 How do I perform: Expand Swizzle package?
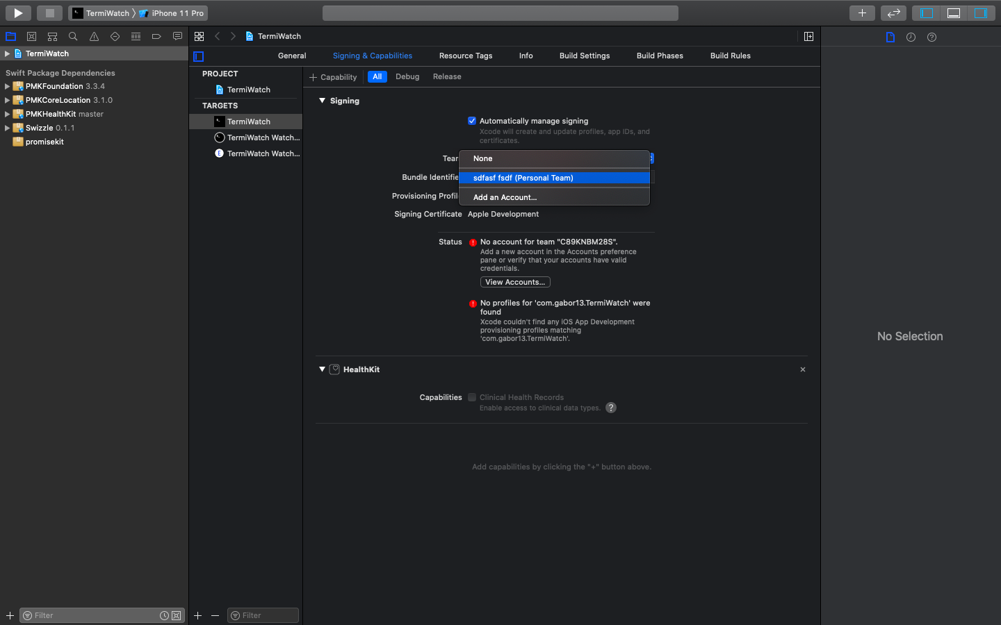(x=7, y=128)
